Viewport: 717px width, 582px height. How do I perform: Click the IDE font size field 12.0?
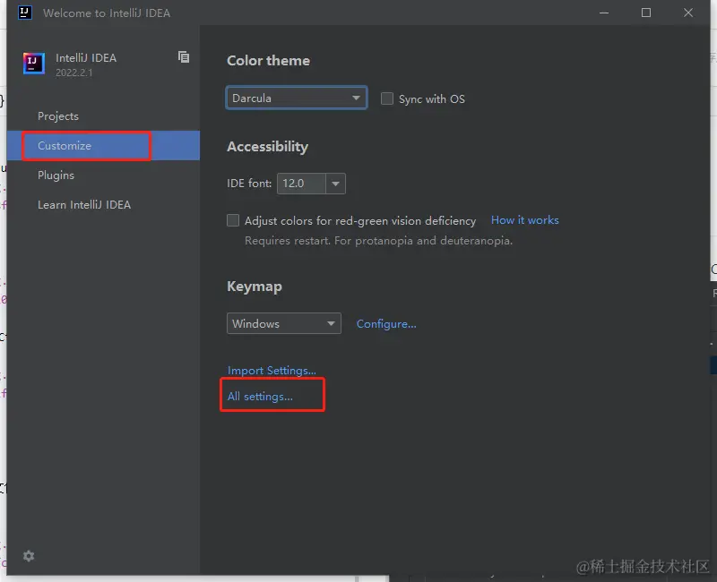click(301, 184)
